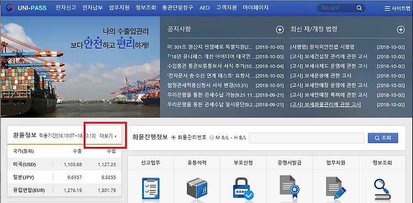This screenshot has height=203, width=413.
Task: Open the 전자신고 menu
Action: pos(66,8)
